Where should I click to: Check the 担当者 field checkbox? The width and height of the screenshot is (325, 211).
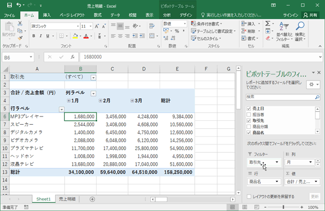click(x=248, y=114)
